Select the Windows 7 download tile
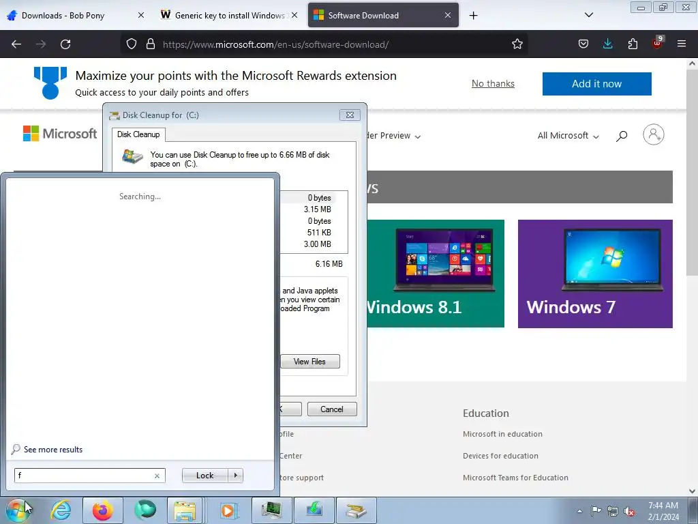 [595, 274]
